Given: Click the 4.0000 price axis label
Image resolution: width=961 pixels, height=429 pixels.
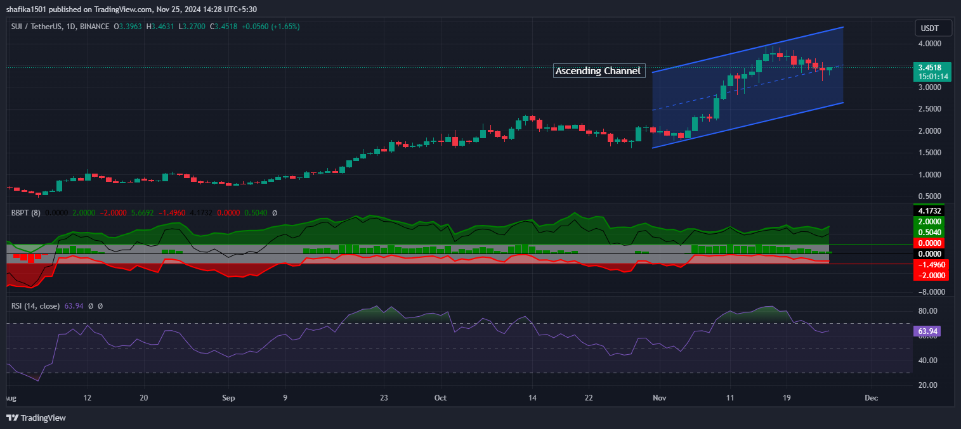Looking at the screenshot, I should point(929,44).
